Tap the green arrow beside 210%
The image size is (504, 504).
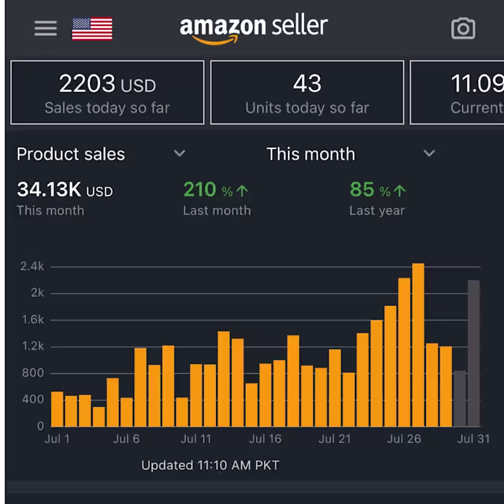[243, 191]
